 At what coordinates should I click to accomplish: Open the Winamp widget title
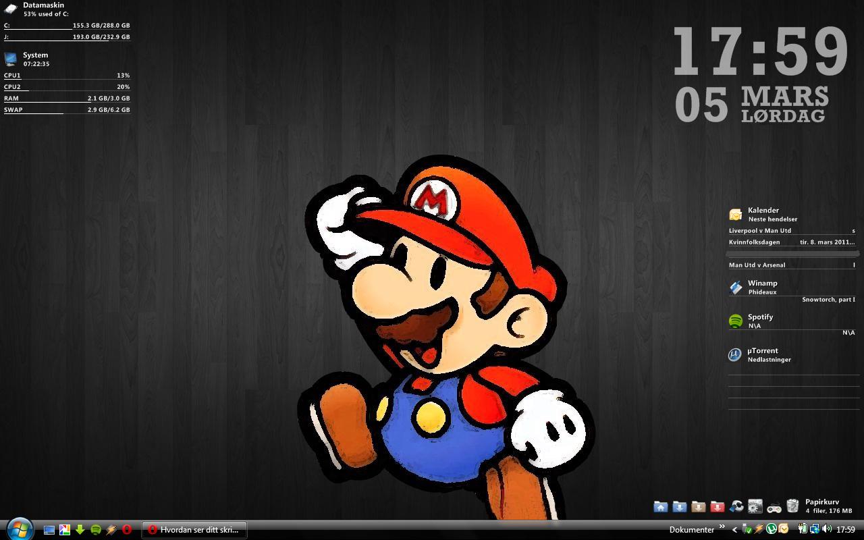coord(763,283)
